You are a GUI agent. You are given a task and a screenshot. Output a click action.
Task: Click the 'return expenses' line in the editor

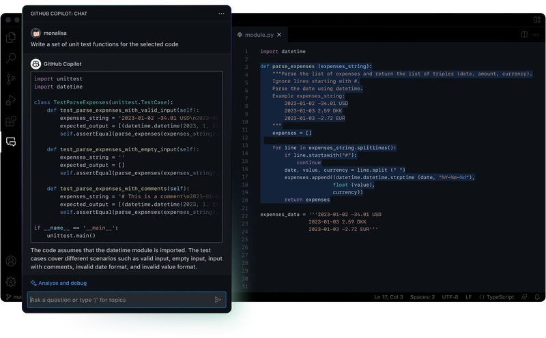pos(306,200)
